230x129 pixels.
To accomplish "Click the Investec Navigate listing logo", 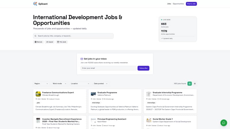I will pos(38,120).
